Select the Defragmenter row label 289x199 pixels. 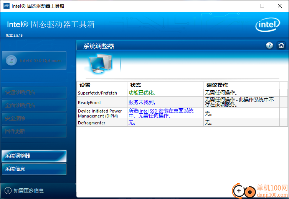91,123
